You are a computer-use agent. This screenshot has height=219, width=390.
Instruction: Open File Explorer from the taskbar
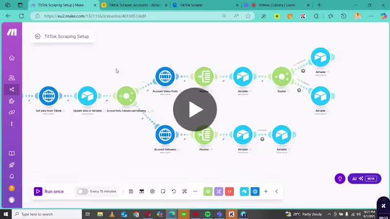pos(100,214)
